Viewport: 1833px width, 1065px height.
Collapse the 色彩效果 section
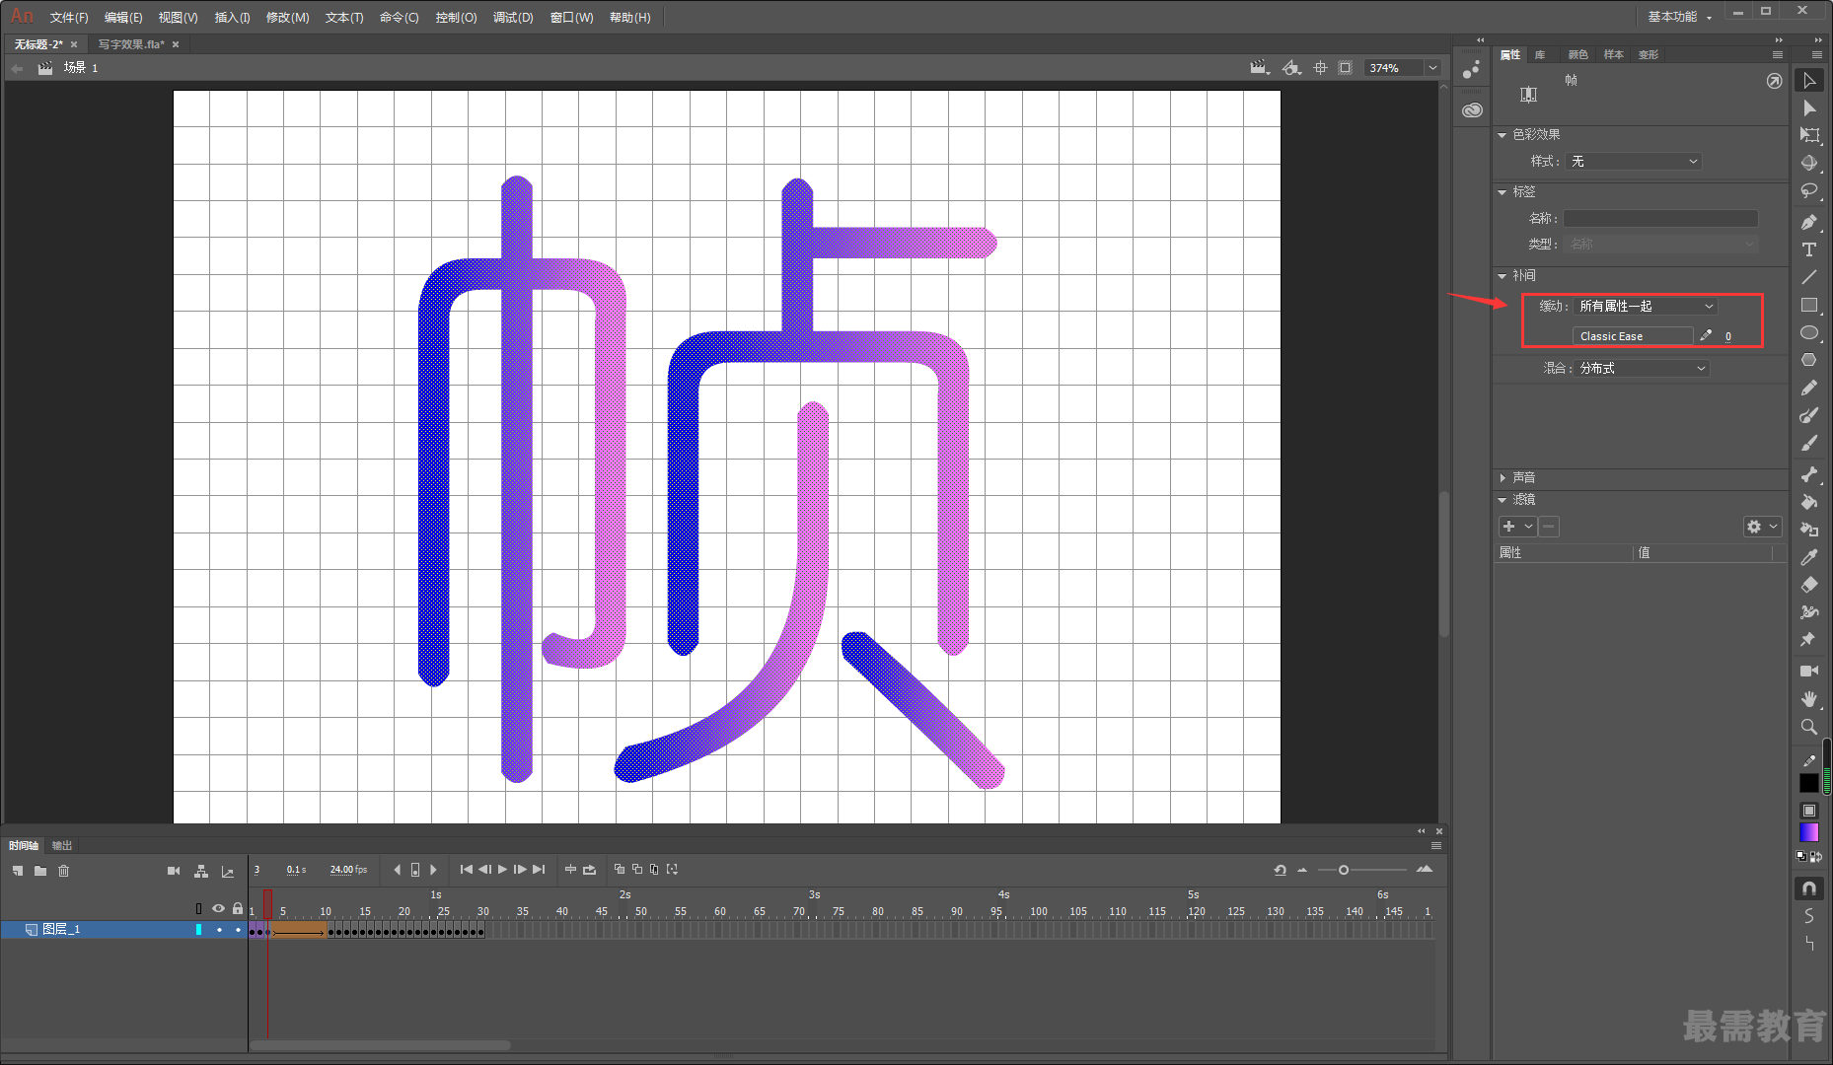point(1503,135)
